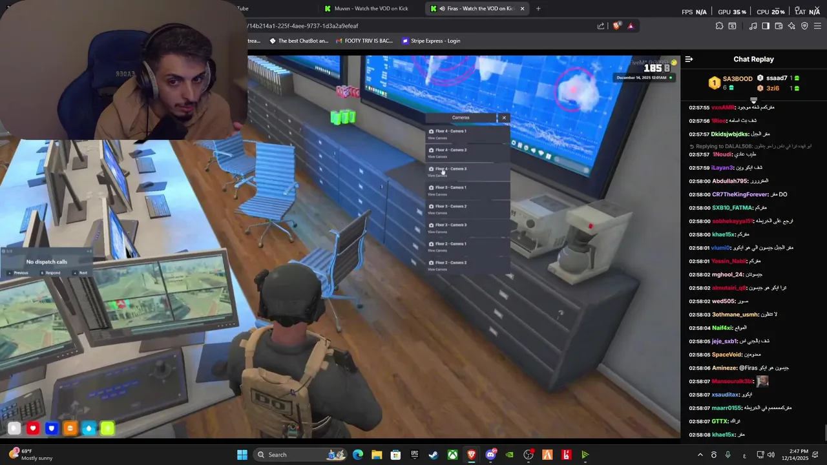The width and height of the screenshot is (827, 465).
Task: Close the Firas VOD tab
Action: pos(522,8)
